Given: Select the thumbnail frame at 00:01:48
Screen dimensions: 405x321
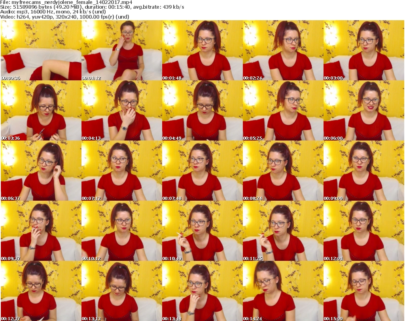Looking at the screenshot, I should [202, 50].
